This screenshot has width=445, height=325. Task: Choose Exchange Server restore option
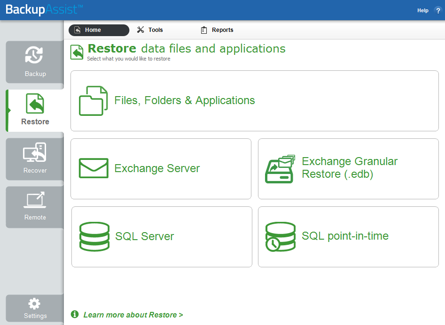tap(161, 169)
